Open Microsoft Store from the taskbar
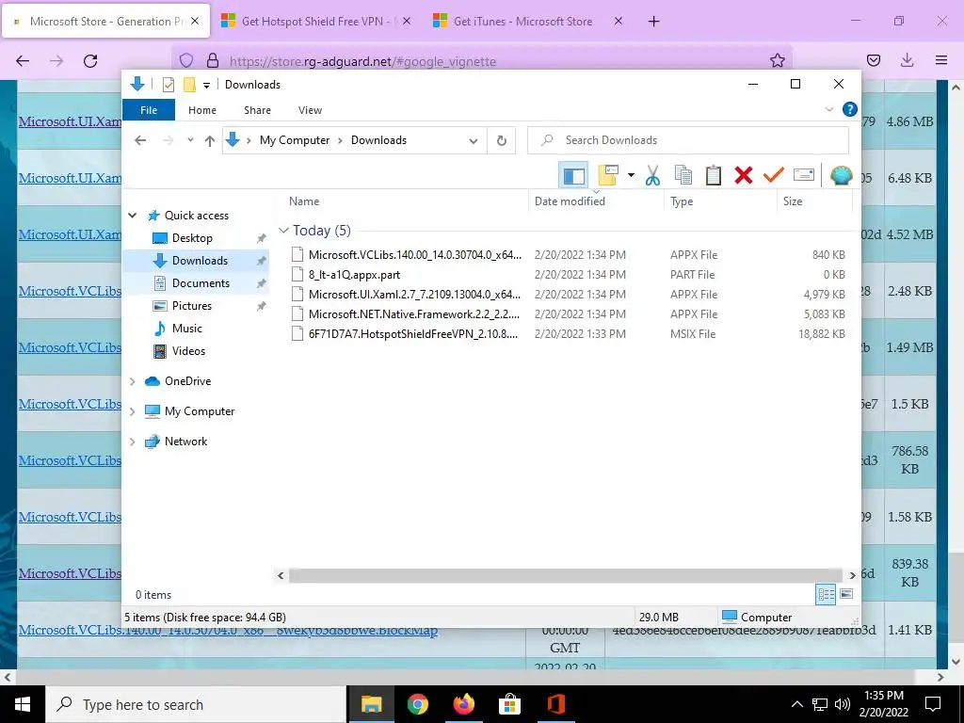 tap(509, 704)
